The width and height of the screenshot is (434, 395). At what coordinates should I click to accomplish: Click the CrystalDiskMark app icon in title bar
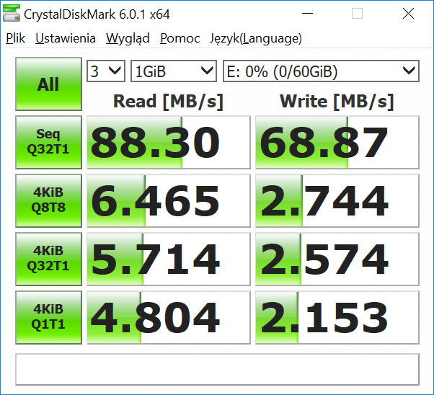(12, 14)
